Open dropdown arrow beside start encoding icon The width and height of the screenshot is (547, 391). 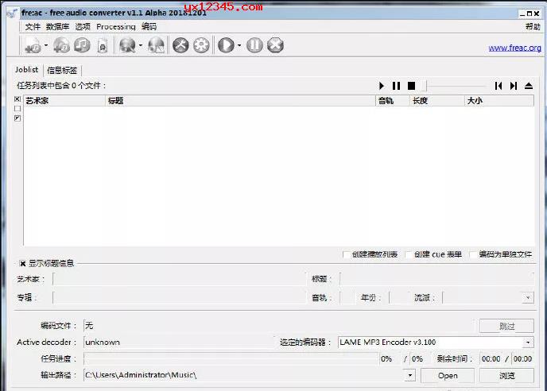[239, 46]
